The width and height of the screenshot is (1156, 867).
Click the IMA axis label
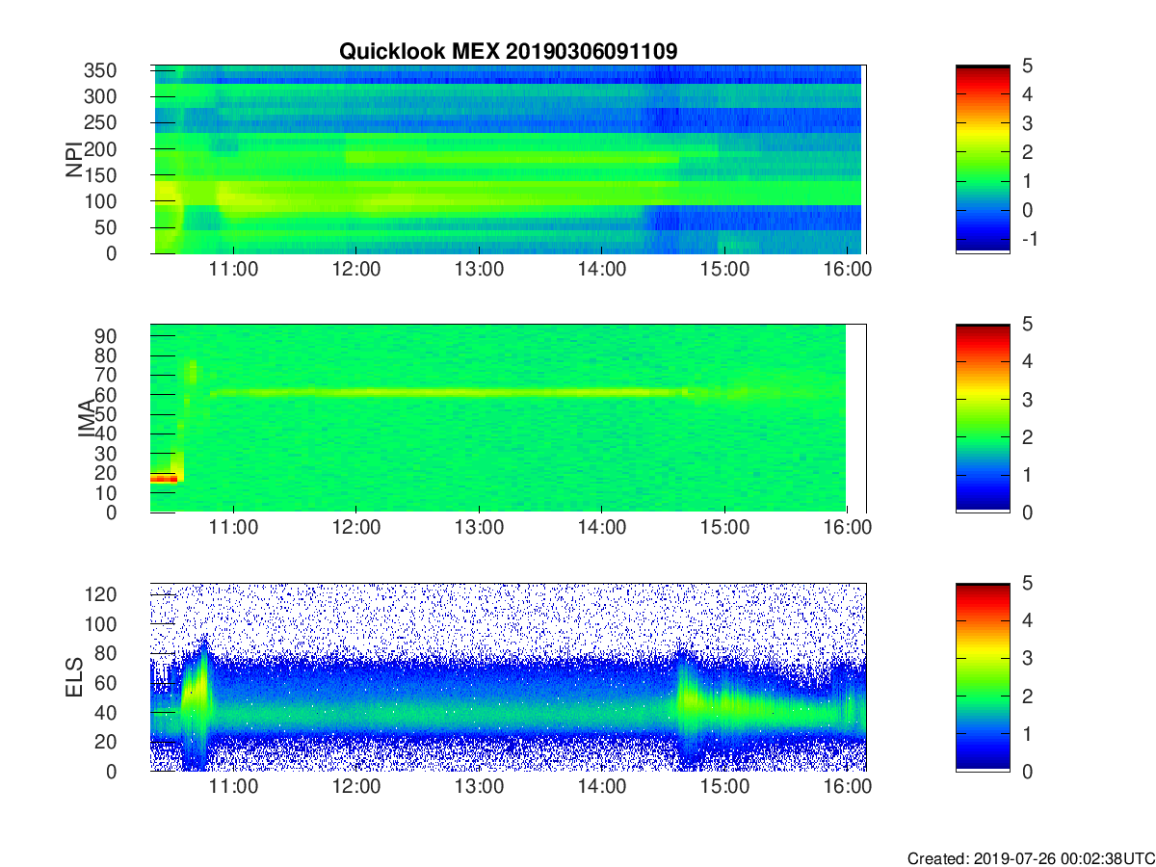pyautogui.click(x=87, y=418)
